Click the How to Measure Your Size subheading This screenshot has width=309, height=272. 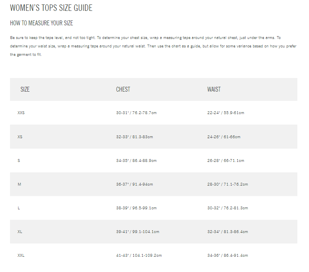41,23
